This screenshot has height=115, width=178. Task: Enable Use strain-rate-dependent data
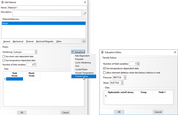coord(4,56)
